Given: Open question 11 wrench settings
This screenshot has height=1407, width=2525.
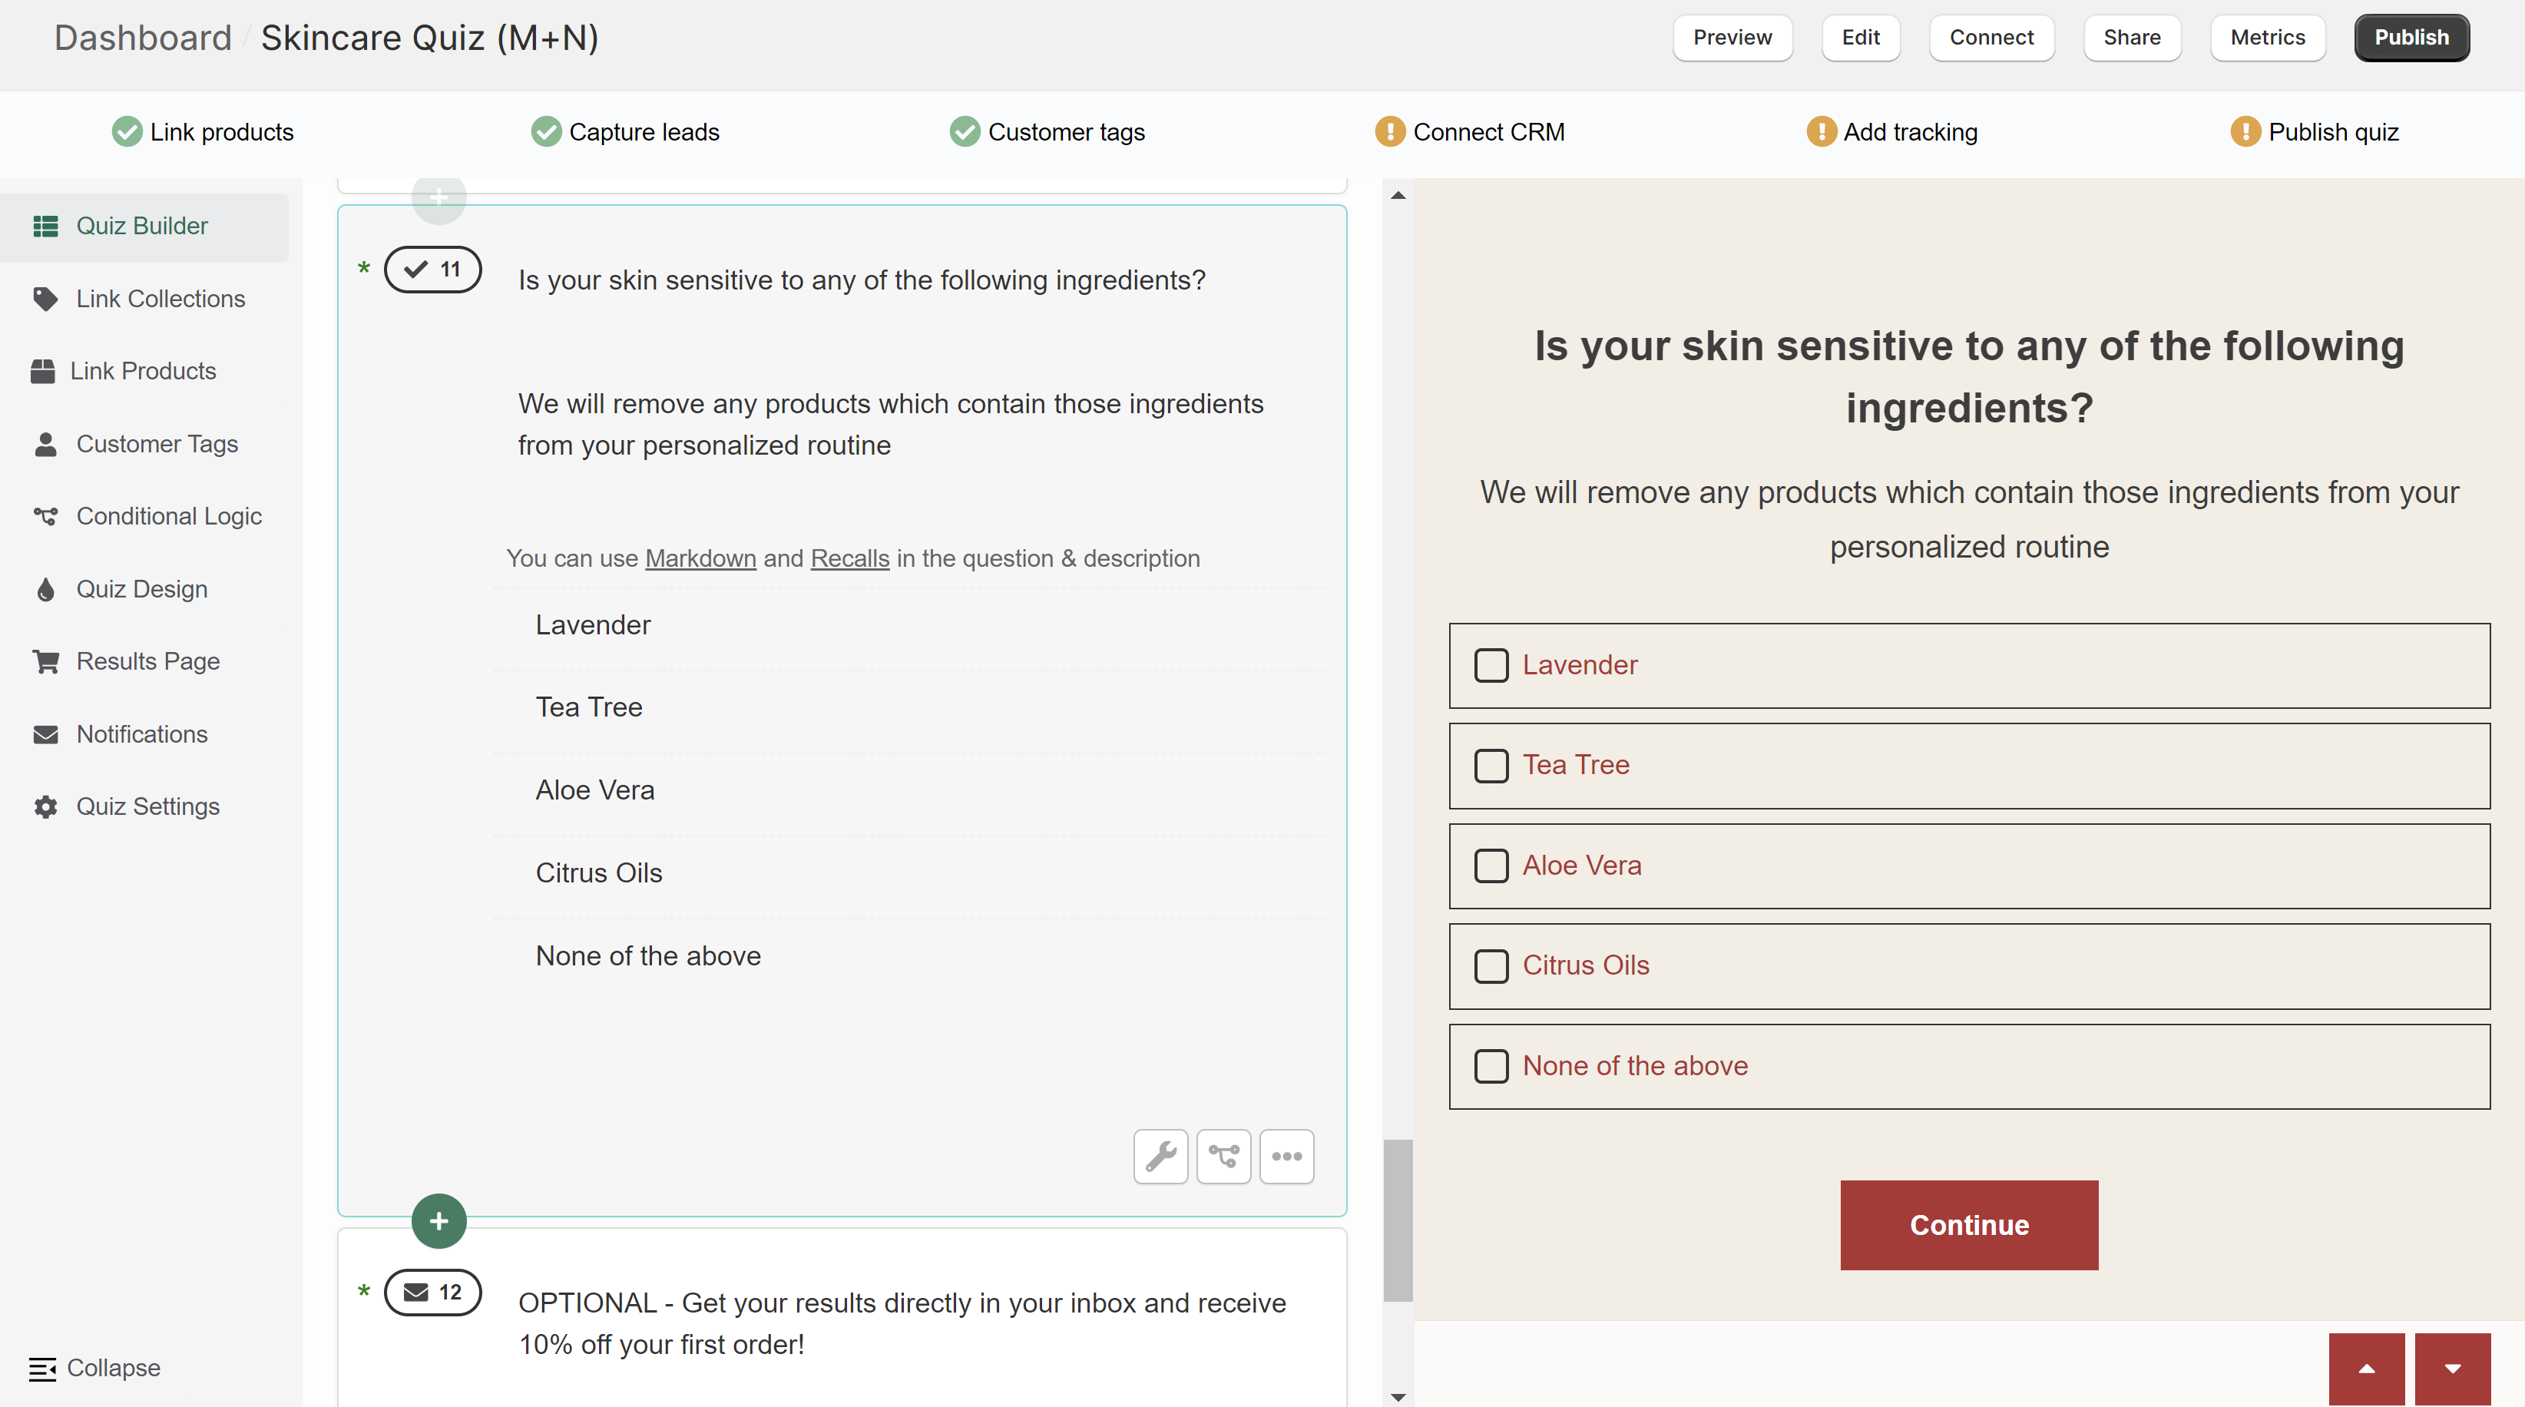Looking at the screenshot, I should click(1160, 1157).
